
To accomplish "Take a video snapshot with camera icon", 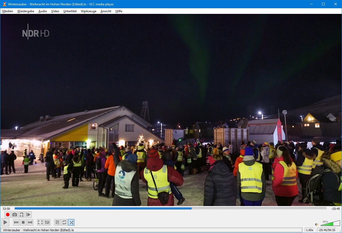I will (x=15, y=215).
